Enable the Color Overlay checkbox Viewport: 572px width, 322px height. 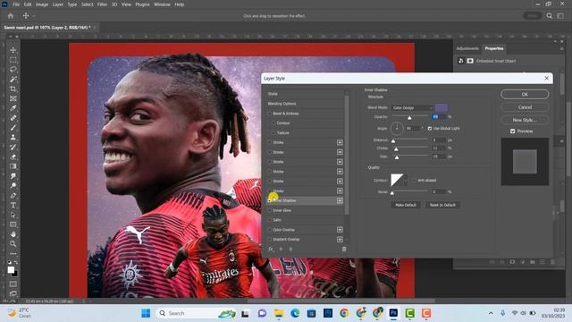pyautogui.click(x=270, y=230)
